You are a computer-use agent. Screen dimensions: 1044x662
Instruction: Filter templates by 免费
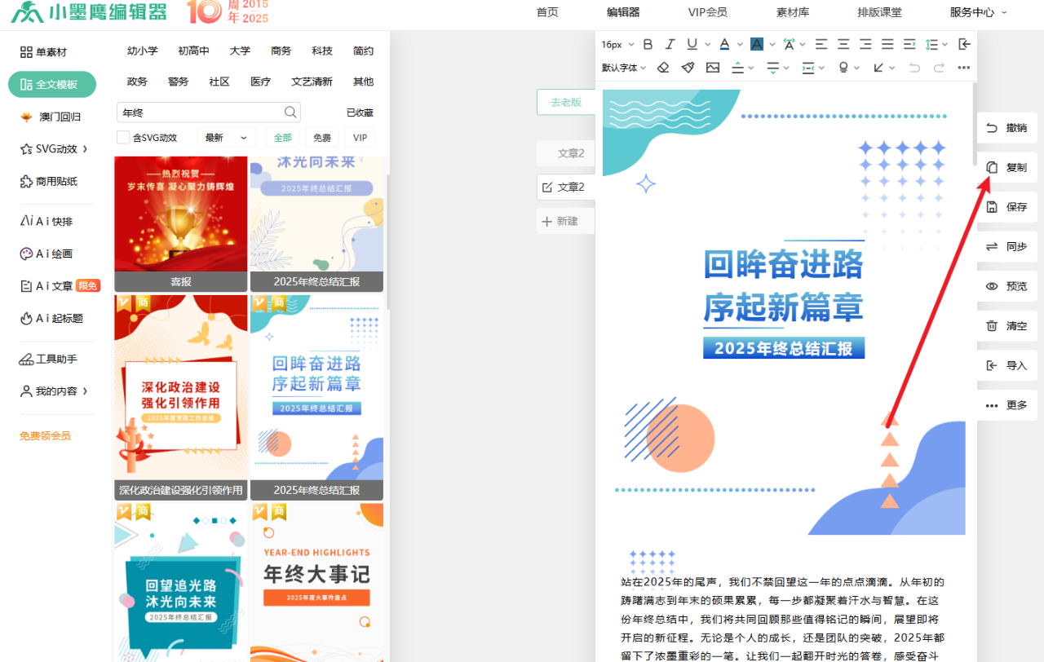tap(322, 138)
